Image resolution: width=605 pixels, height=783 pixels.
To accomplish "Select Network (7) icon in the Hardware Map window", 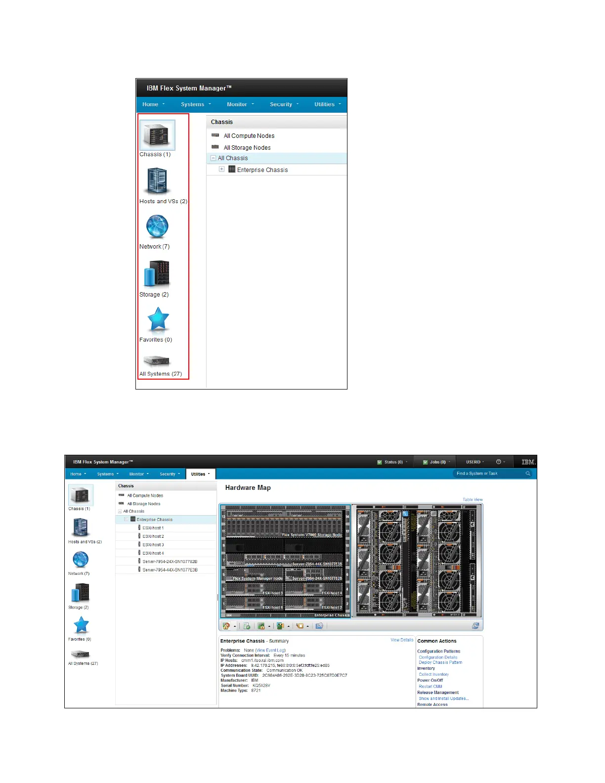I will 81,560.
